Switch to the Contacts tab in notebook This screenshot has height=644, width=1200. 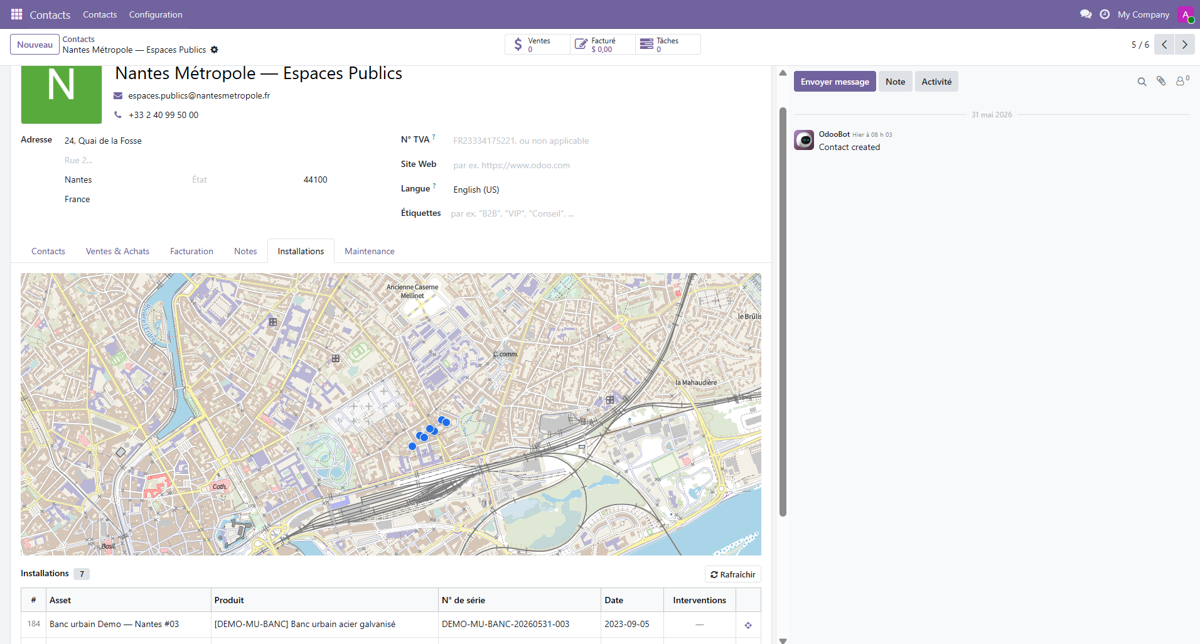tap(48, 251)
